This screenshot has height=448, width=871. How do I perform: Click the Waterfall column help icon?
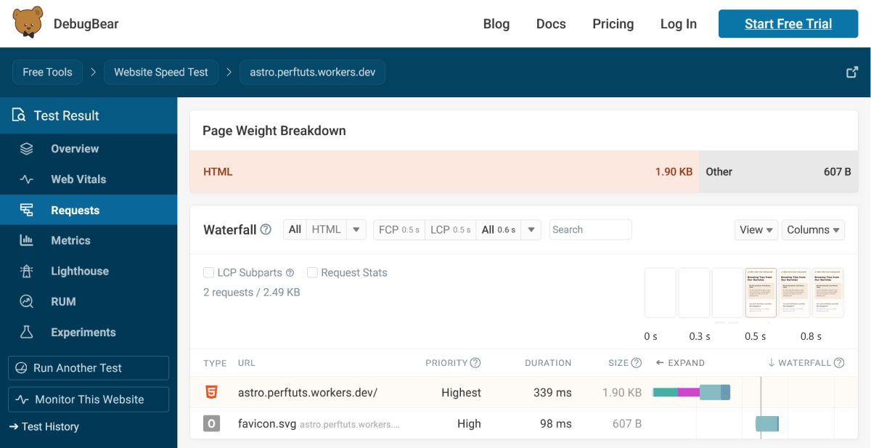tap(839, 362)
